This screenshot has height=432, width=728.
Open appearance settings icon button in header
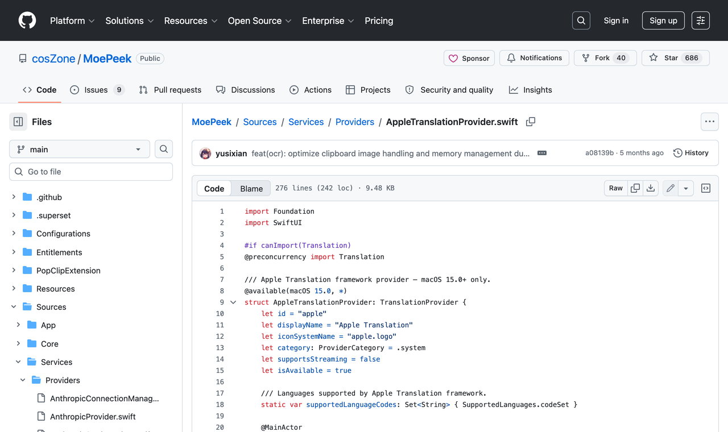701,20
